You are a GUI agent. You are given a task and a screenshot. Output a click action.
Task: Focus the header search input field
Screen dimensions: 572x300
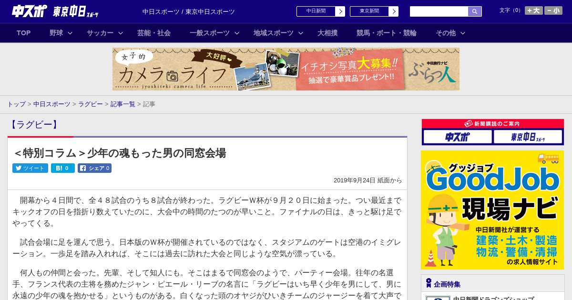click(439, 11)
